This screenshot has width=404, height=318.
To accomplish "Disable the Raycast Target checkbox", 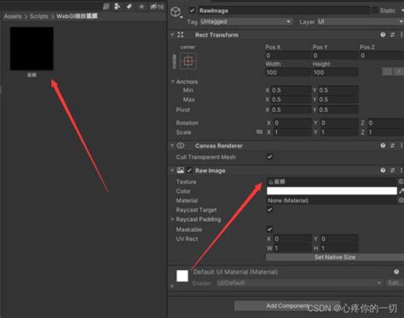I will click(x=269, y=209).
